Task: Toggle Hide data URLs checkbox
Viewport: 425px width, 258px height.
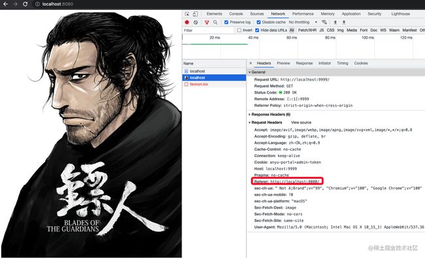Action: click(x=257, y=30)
